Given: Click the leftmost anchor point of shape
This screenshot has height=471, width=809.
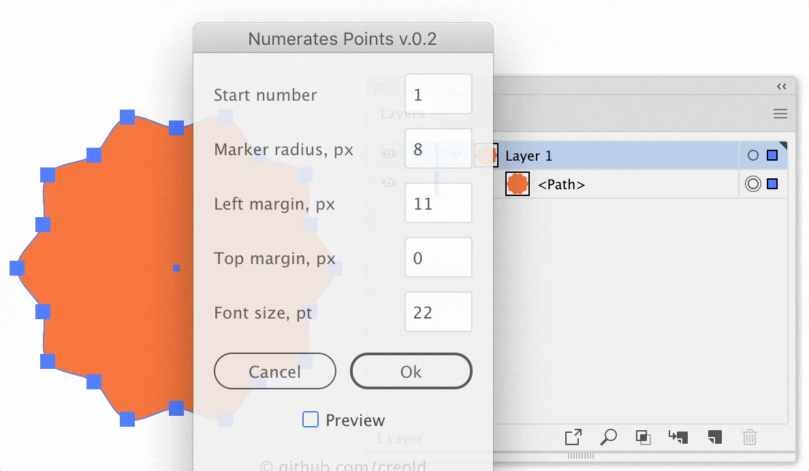Looking at the screenshot, I should (17, 267).
